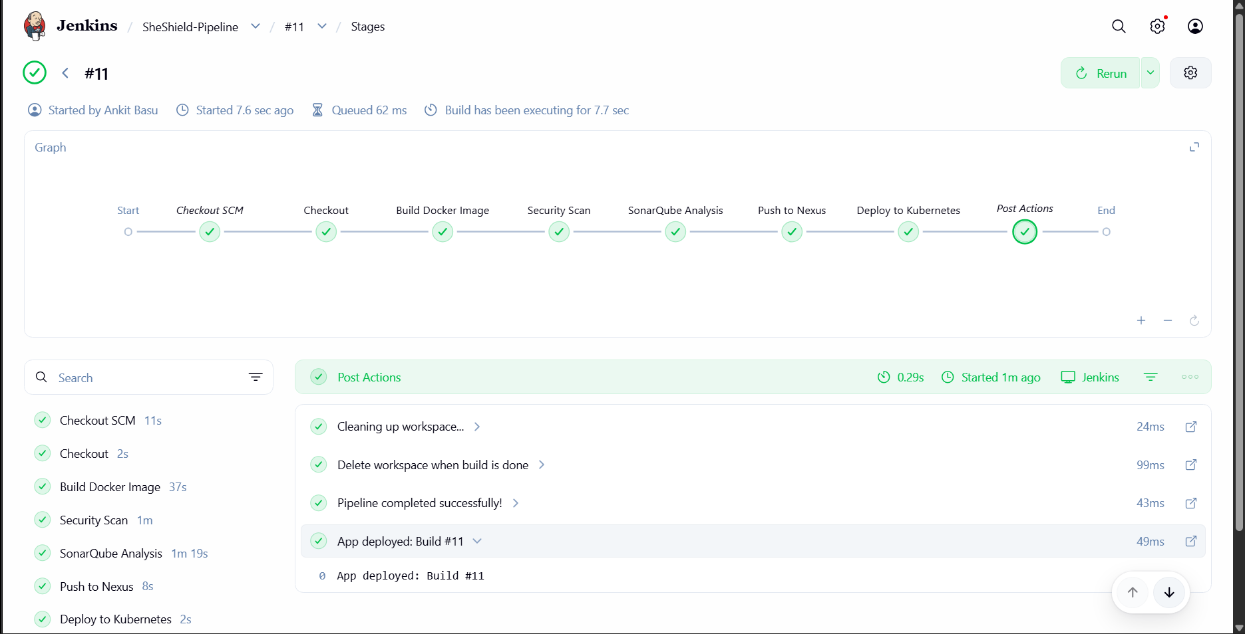Click '0.29s' duration in Post Actions header

pos(910,377)
